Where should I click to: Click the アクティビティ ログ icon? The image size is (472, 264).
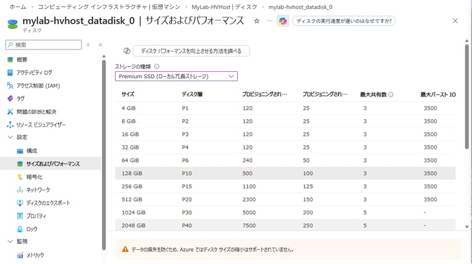pyautogui.click(x=10, y=73)
